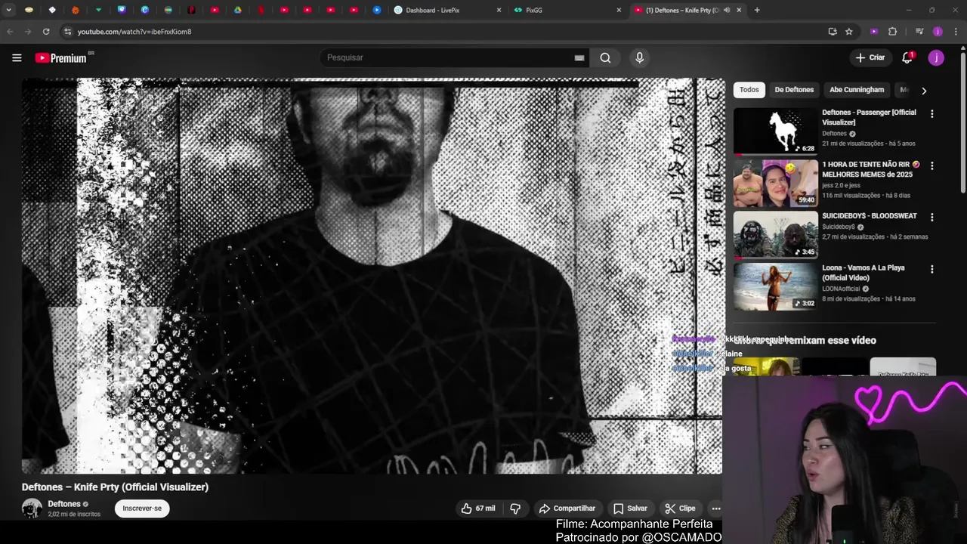Image resolution: width=967 pixels, height=544 pixels.
Task: Open options menu for Loona Vamos A La Playa
Action: 931,269
